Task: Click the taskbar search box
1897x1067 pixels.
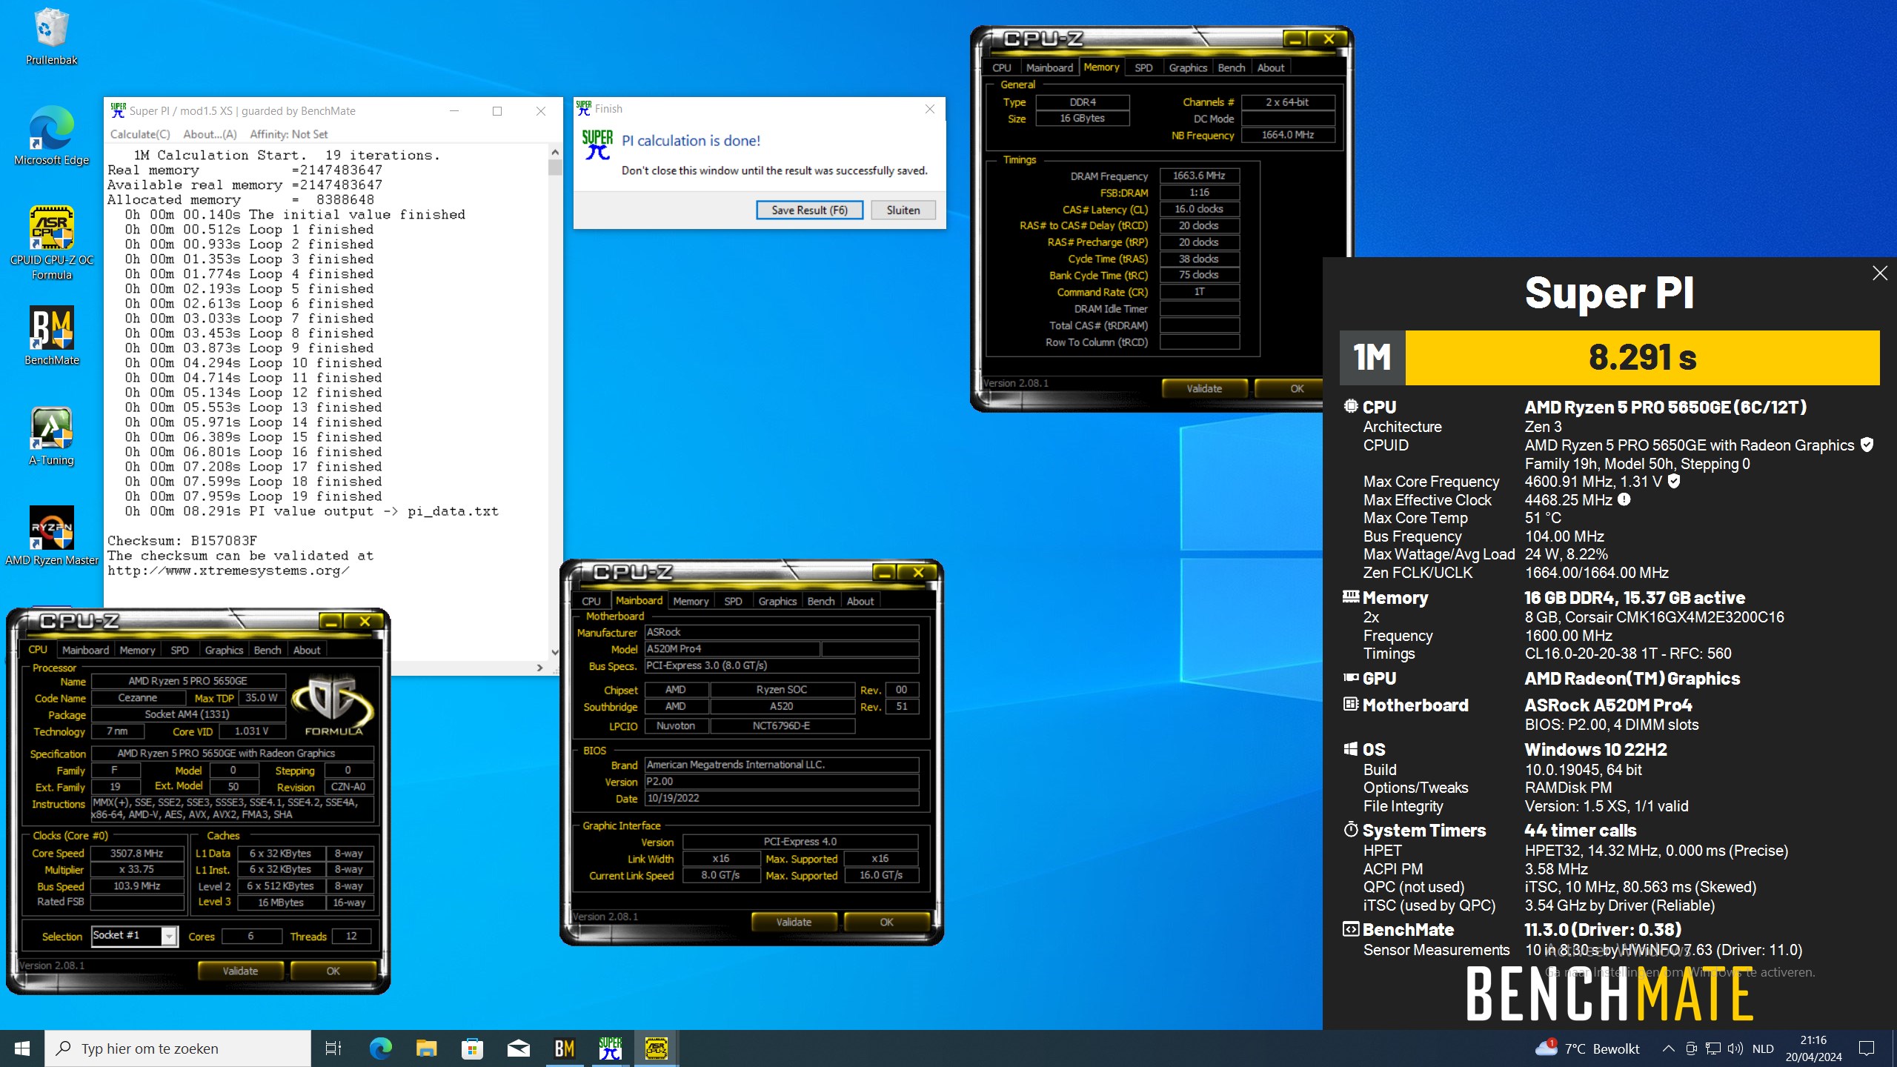Action: (x=178, y=1048)
